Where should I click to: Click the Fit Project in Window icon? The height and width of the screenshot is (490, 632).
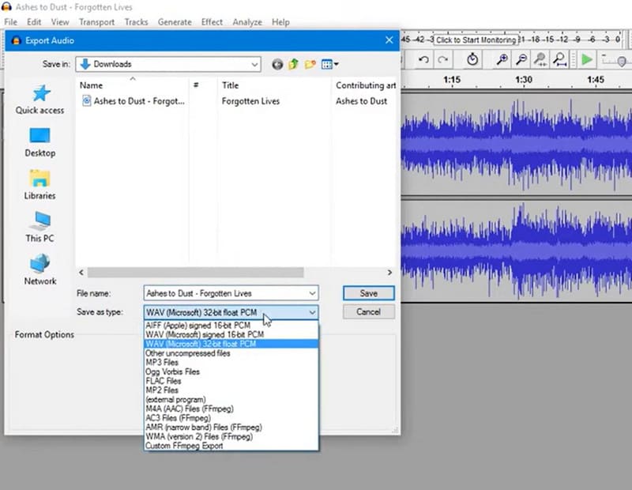(561, 60)
